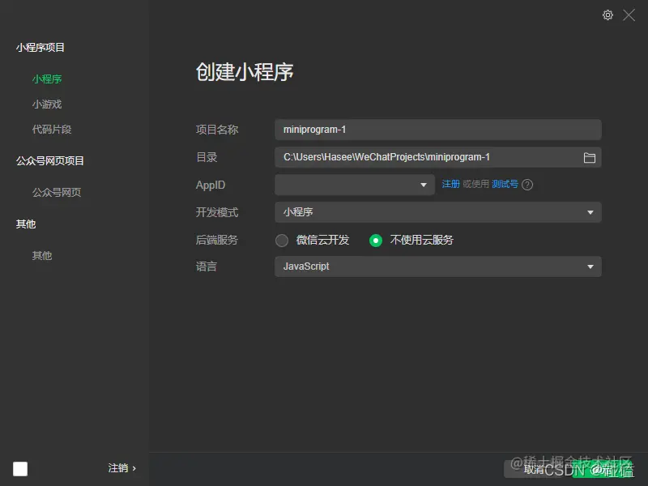648x486 pixels.
Task: Open the 语言 dropdown showing JavaScript
Action: (x=437, y=266)
